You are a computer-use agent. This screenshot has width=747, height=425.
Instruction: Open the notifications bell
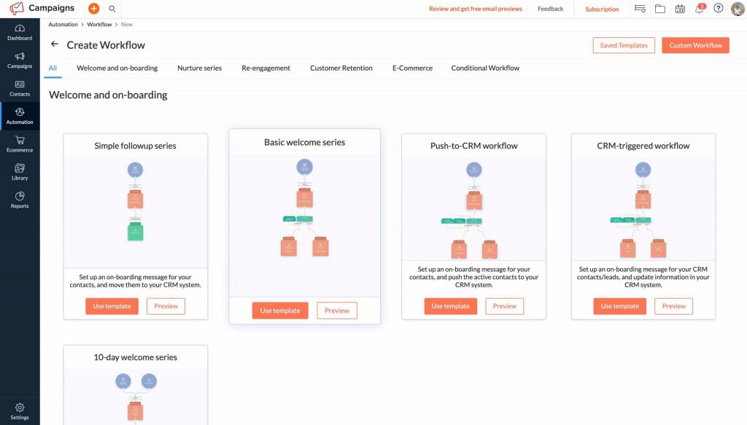tap(700, 8)
